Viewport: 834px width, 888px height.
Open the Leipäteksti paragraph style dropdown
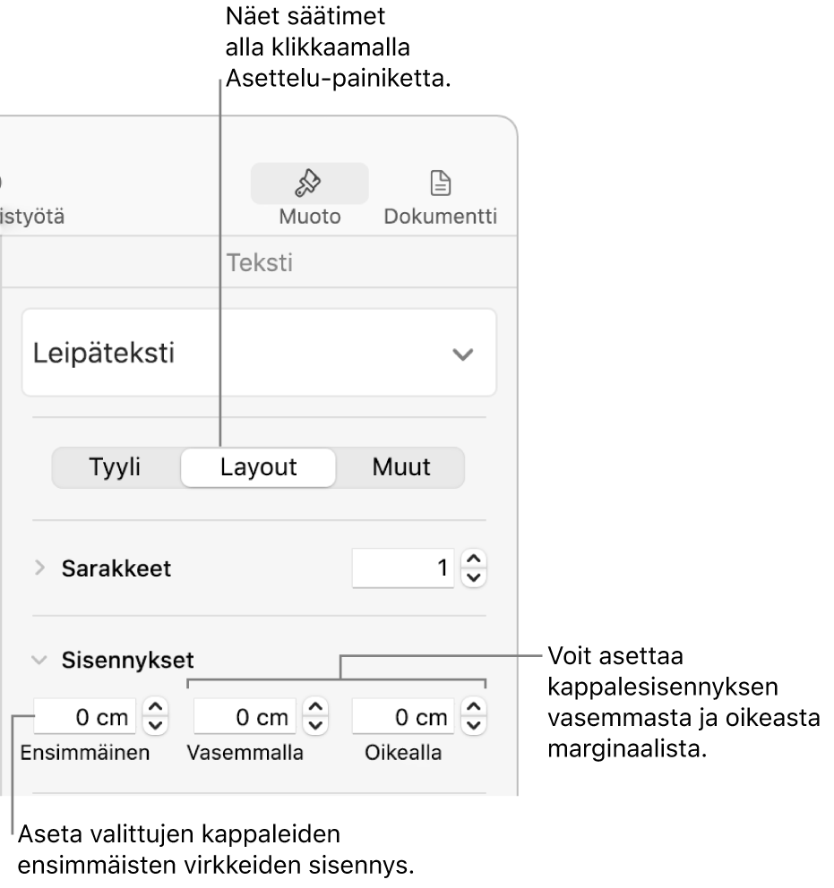(259, 352)
